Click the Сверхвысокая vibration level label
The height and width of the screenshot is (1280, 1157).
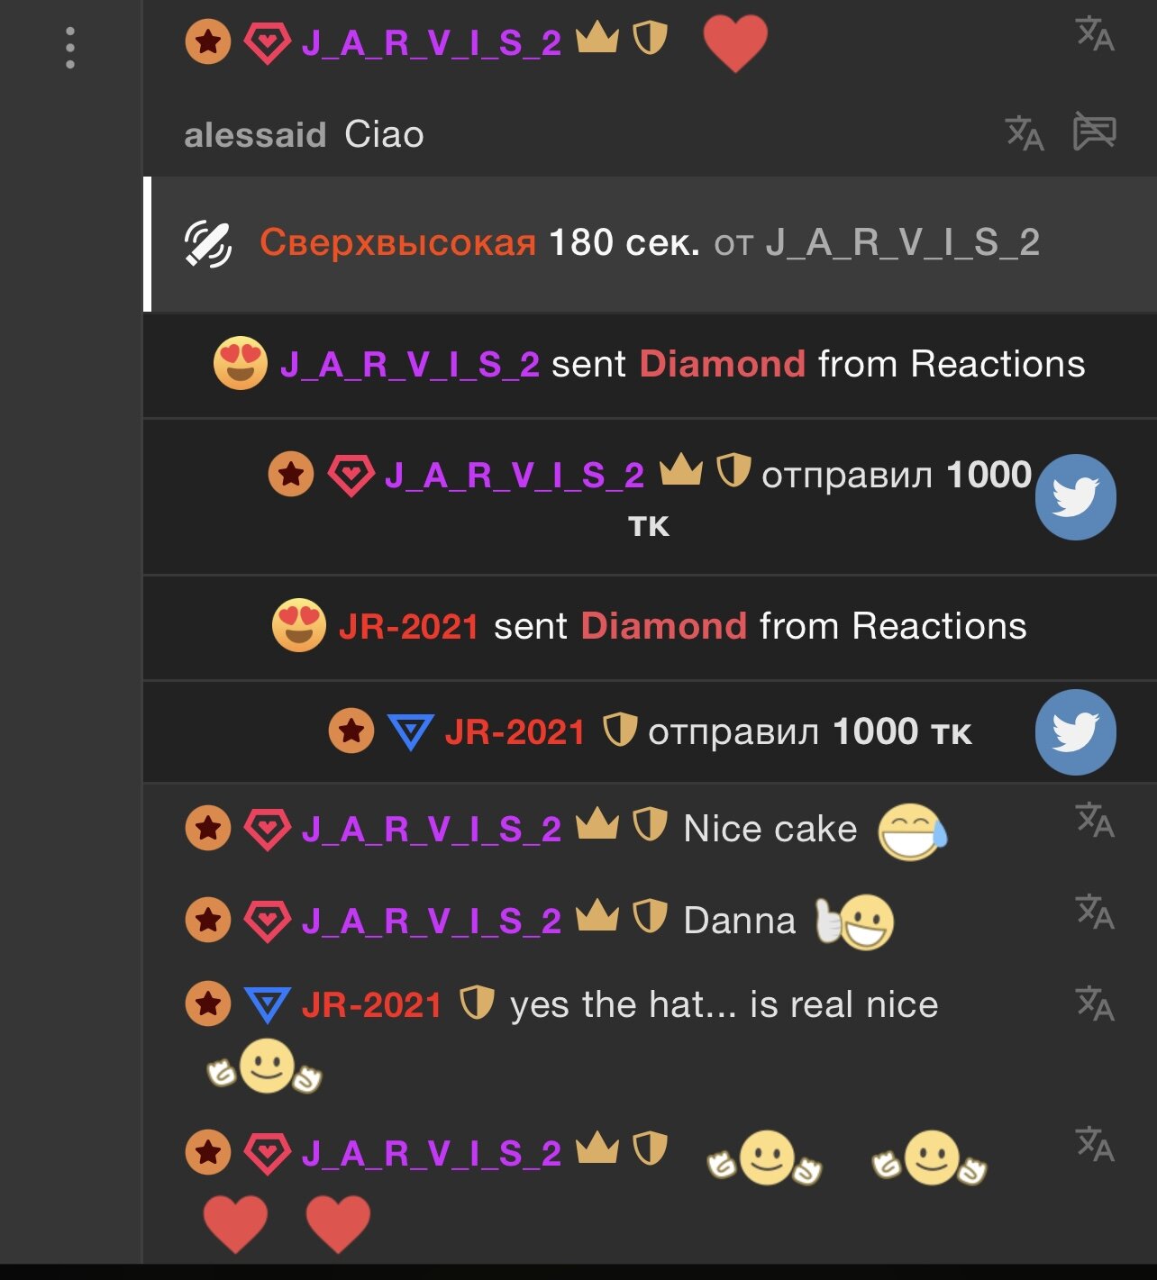coord(398,243)
